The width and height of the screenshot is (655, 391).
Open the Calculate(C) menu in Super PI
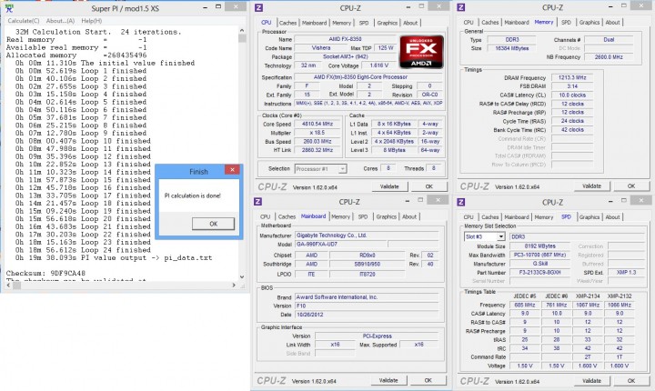[x=22, y=20]
